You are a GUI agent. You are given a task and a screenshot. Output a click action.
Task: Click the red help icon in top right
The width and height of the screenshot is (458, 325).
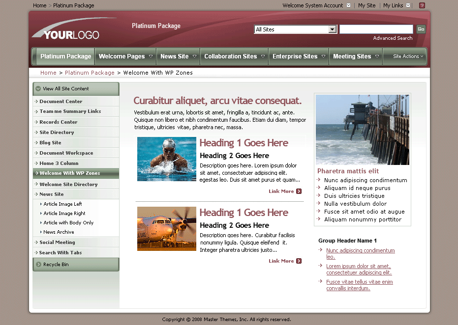tap(421, 5)
